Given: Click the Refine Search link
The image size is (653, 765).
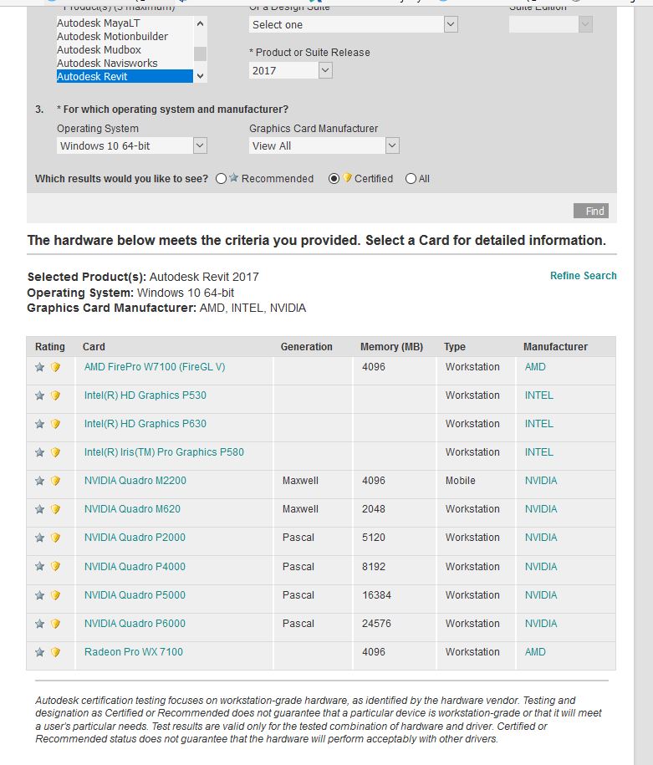Looking at the screenshot, I should pyautogui.click(x=584, y=276).
